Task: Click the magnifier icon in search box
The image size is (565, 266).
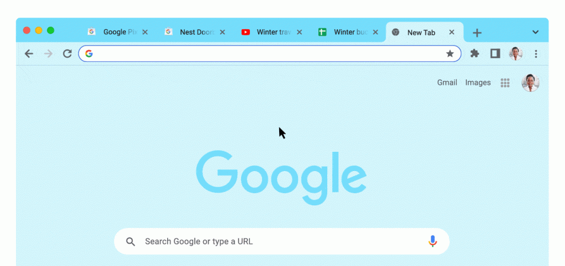Action: pyautogui.click(x=130, y=242)
